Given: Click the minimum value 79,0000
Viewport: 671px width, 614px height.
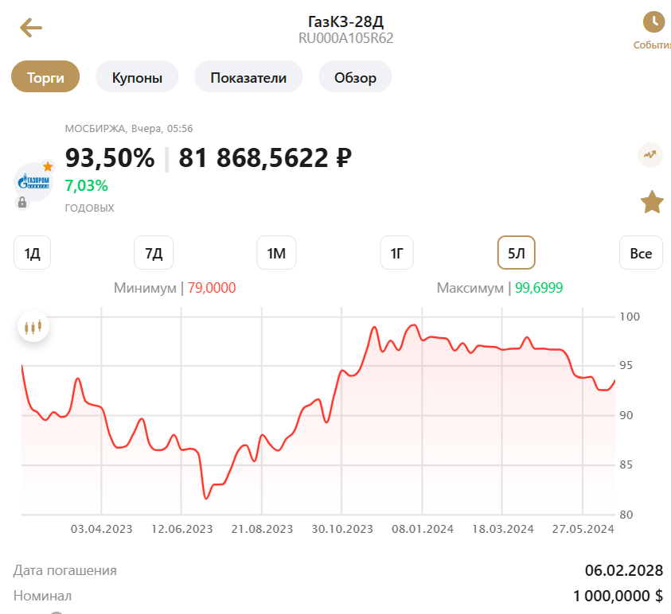Looking at the screenshot, I should 212,288.
